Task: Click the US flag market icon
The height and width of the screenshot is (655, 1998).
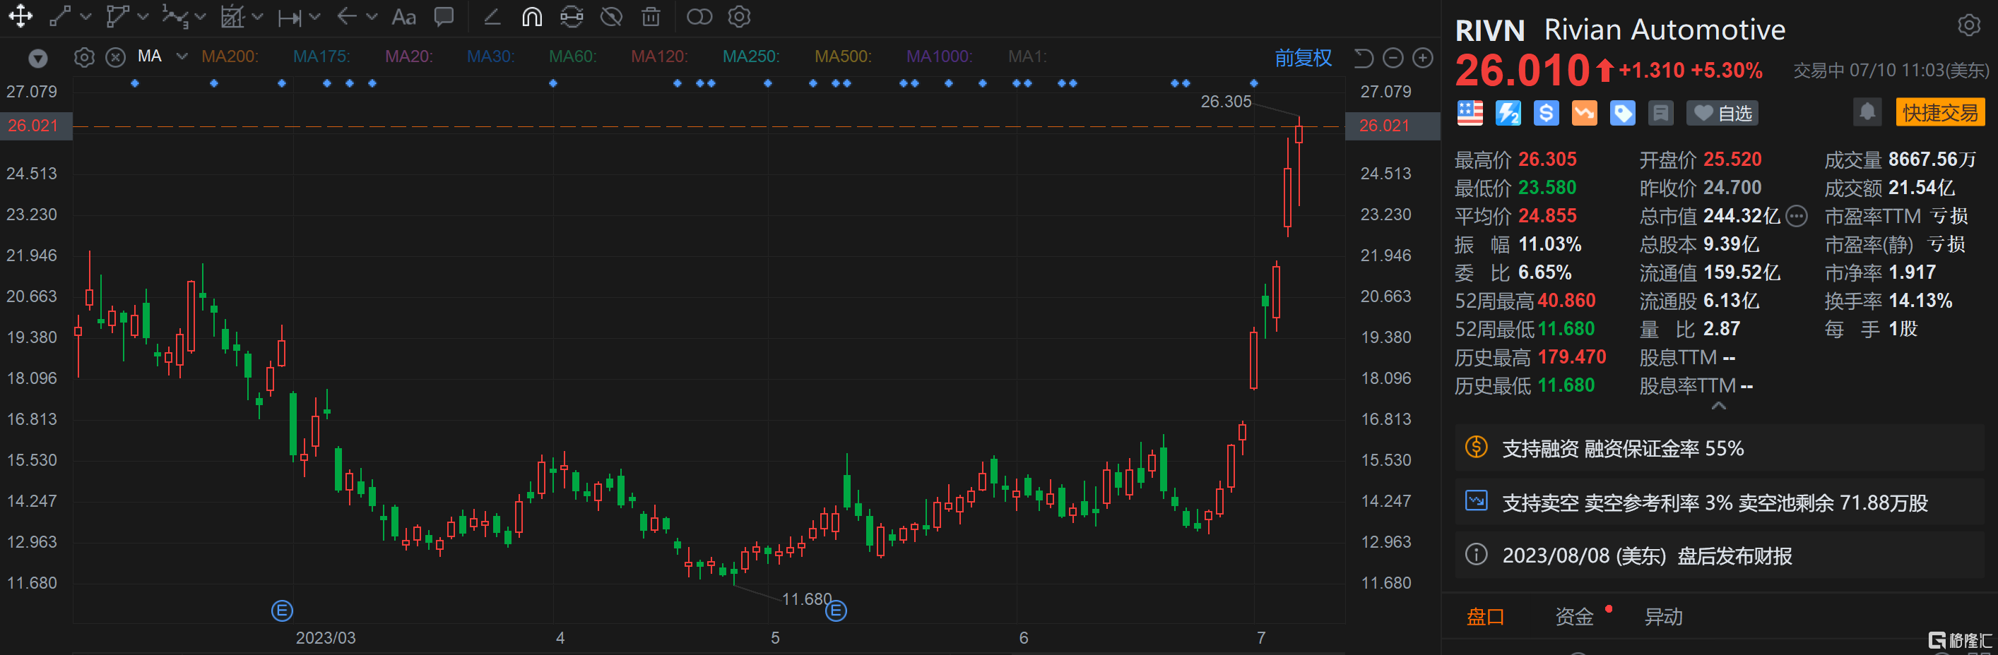Action: pyautogui.click(x=1469, y=113)
